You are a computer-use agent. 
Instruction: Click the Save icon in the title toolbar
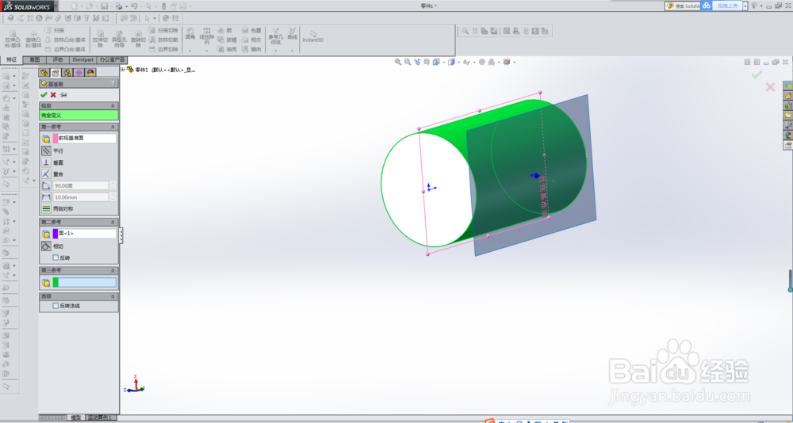coord(104,6)
